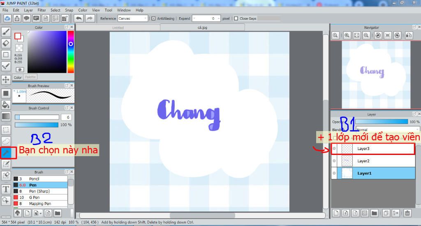Choose the highlighted Magic Wand tool

pos(6,153)
